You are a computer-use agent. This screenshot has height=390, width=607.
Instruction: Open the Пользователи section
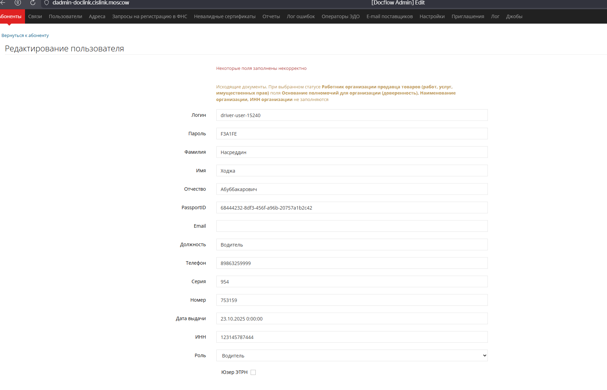[x=65, y=16]
